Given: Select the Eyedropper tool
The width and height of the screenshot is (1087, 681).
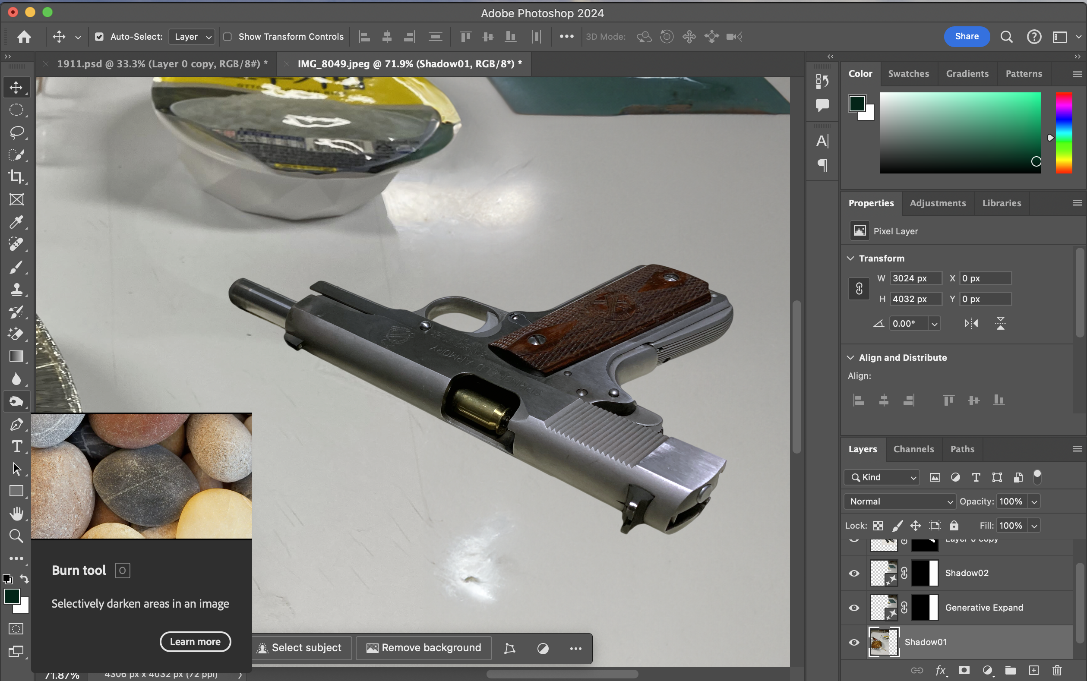Looking at the screenshot, I should pos(16,221).
